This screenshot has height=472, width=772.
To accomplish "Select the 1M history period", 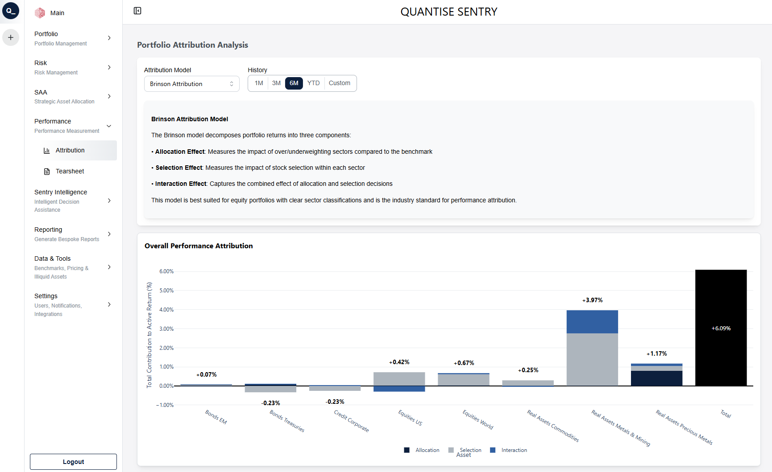I will click(x=258, y=83).
